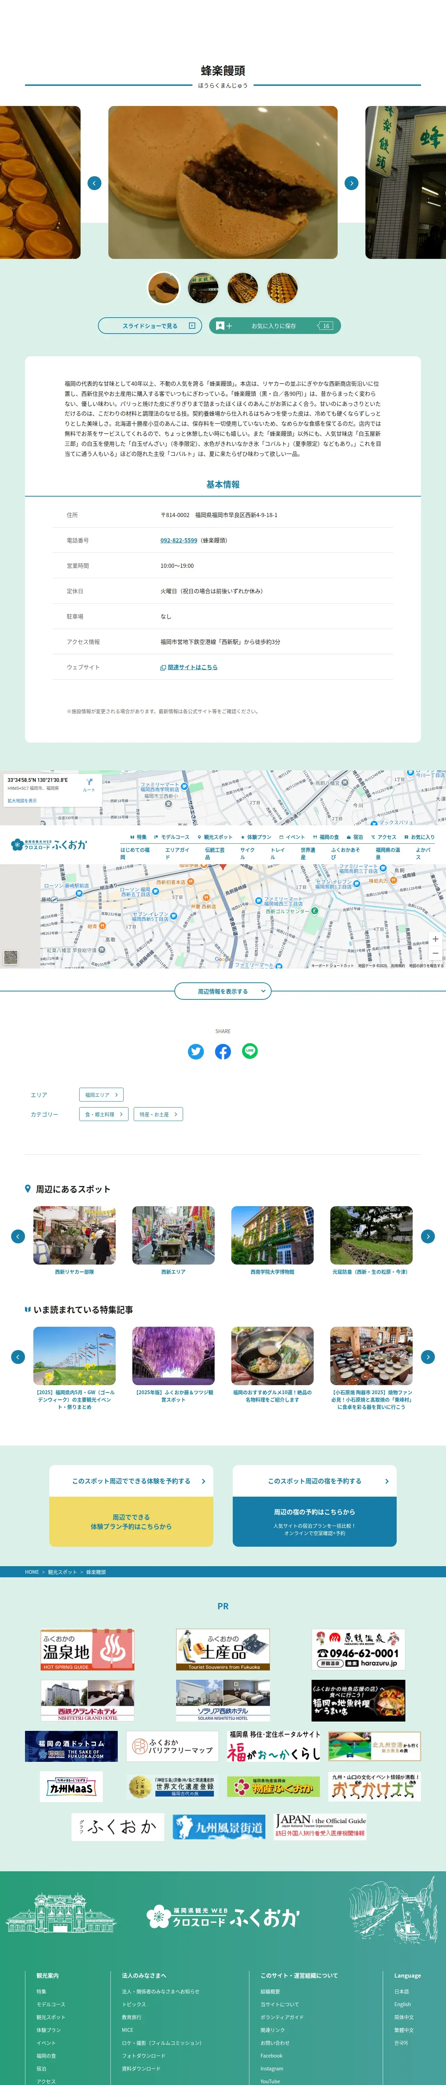Go to the next photo in the main slideshow
The height and width of the screenshot is (2085, 446).
pyautogui.click(x=351, y=183)
